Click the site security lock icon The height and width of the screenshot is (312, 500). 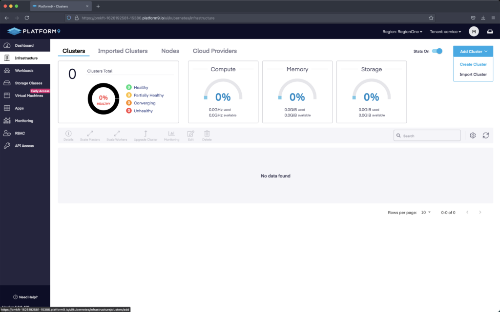tap(77, 18)
